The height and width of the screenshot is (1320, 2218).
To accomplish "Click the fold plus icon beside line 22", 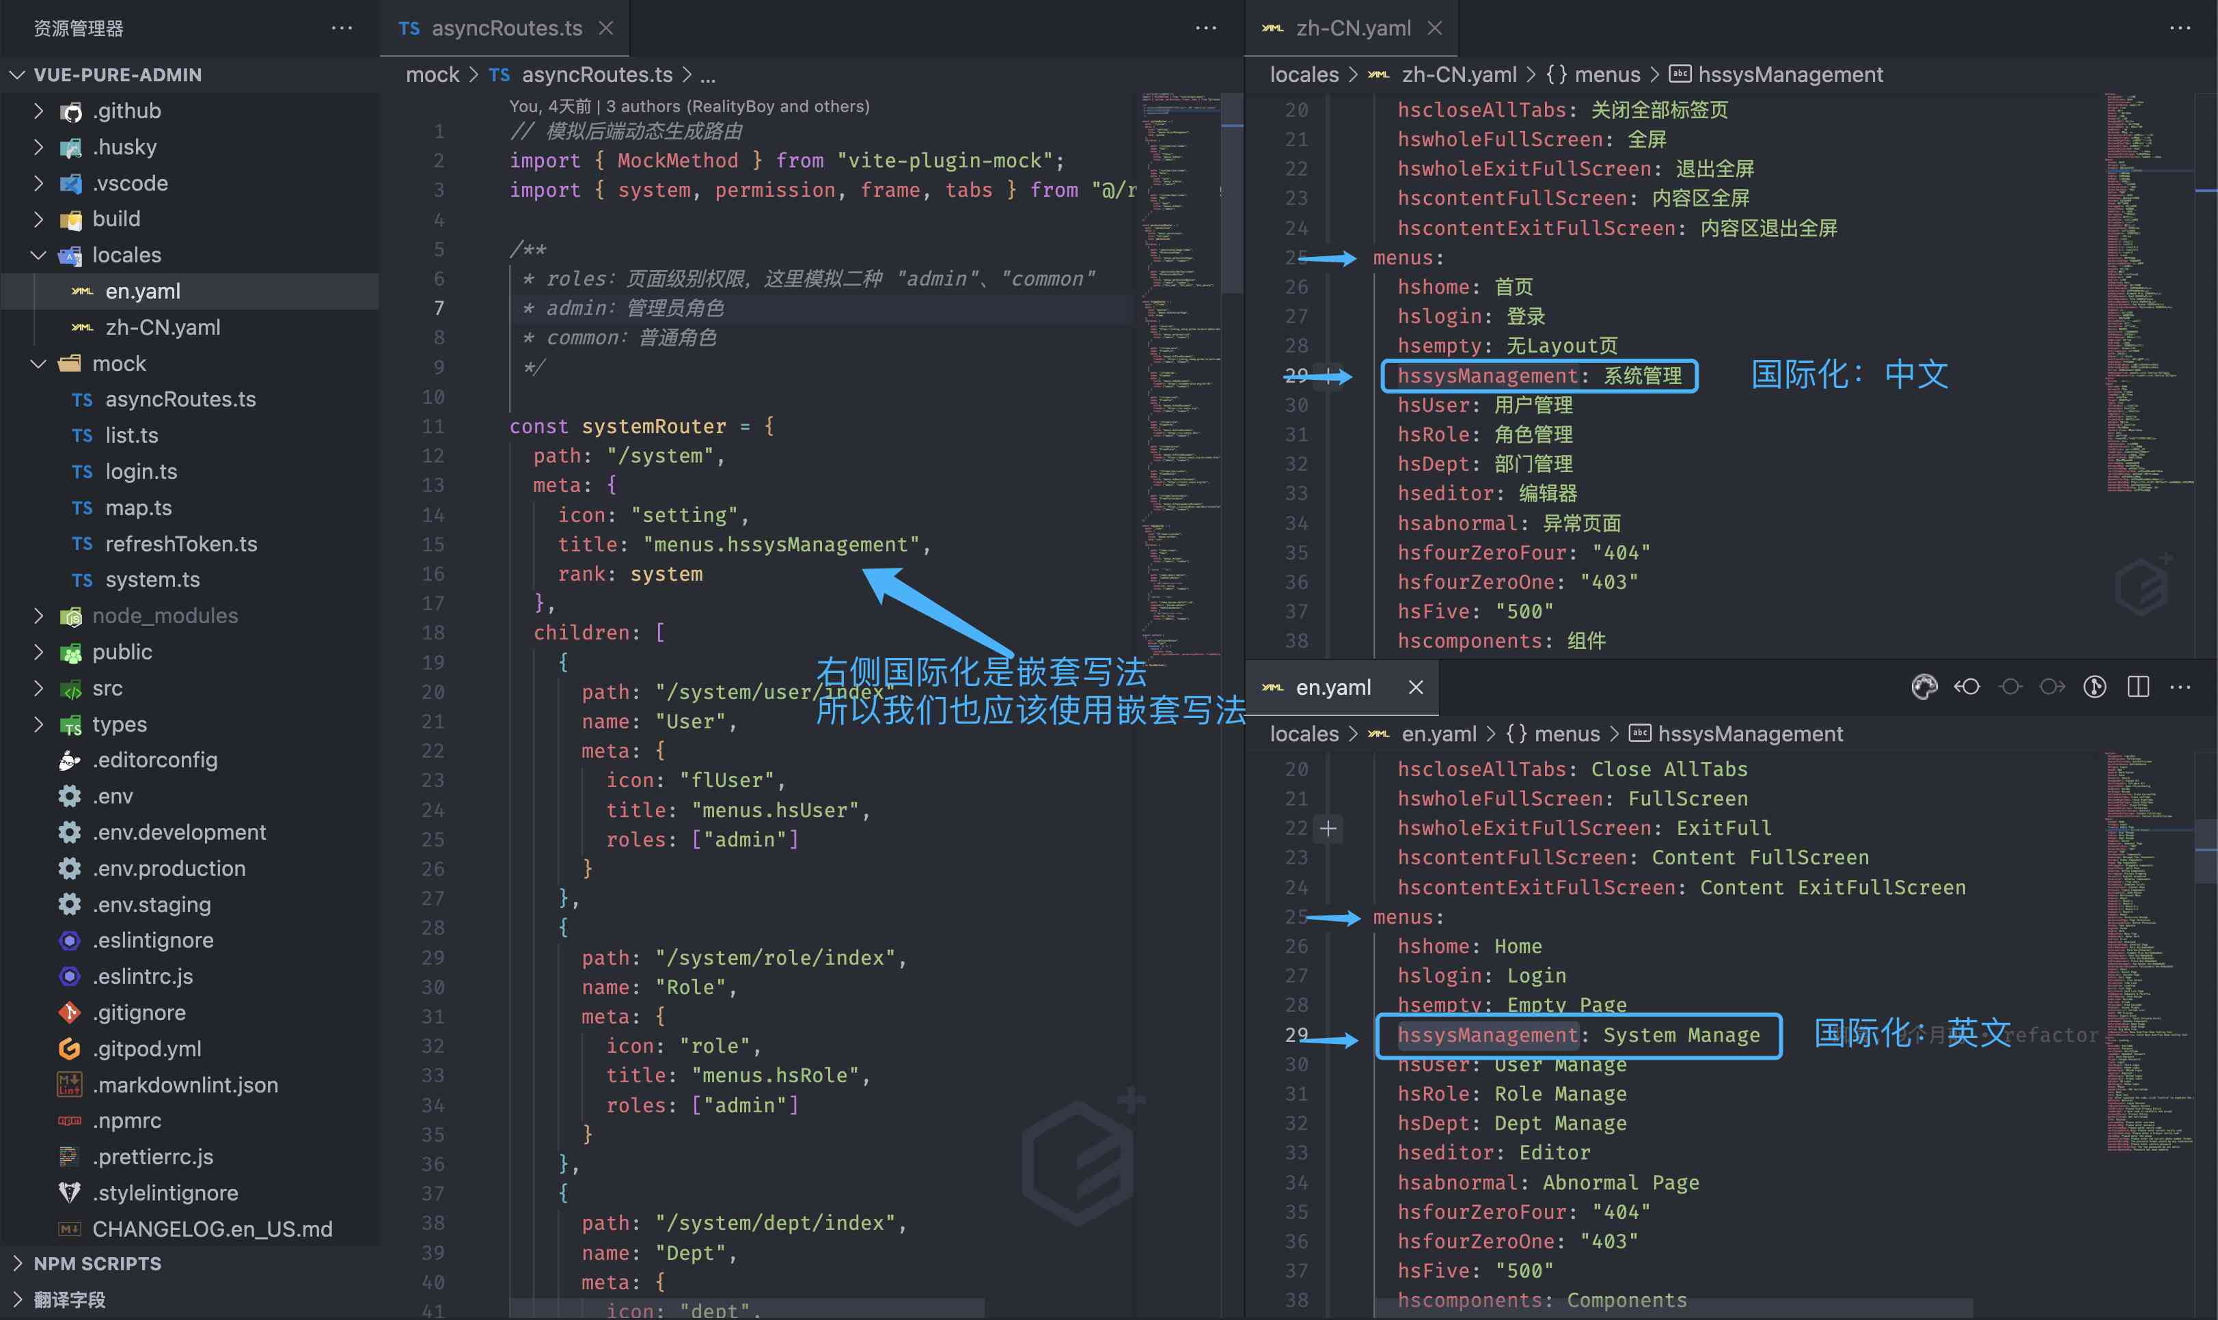I will 1328,828.
